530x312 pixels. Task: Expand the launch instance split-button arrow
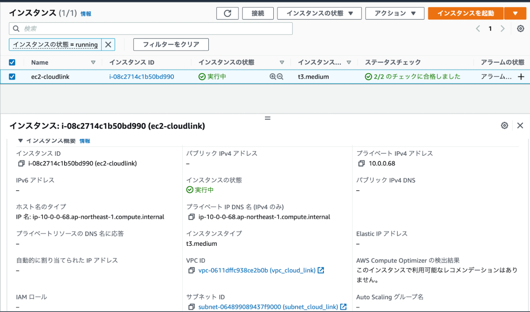click(x=516, y=13)
